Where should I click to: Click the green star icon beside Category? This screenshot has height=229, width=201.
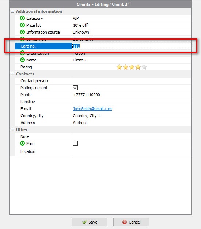point(22,18)
